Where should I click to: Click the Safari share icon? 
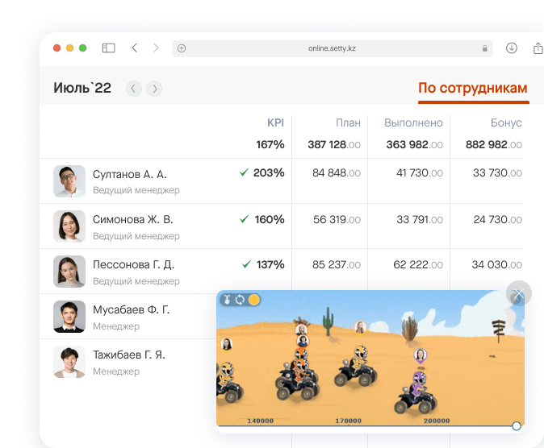[x=538, y=48]
